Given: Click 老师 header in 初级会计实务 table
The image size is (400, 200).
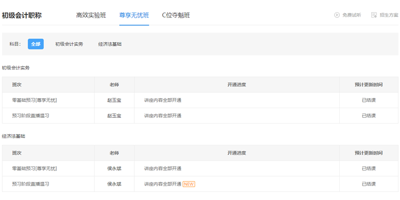Looking at the screenshot, I should tap(114, 85).
